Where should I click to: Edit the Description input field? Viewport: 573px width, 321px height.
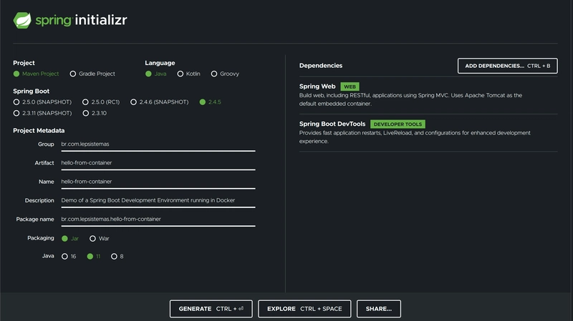[x=158, y=201]
